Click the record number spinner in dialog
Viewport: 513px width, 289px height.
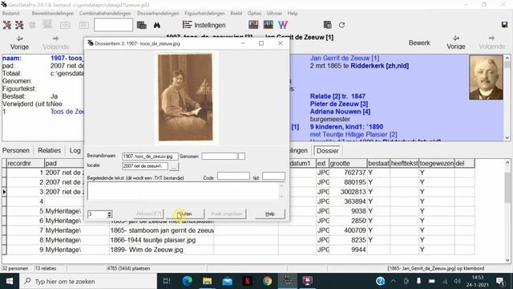(99, 214)
